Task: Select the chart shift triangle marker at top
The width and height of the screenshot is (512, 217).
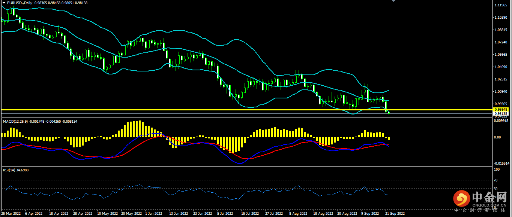Action: tap(393, 1)
